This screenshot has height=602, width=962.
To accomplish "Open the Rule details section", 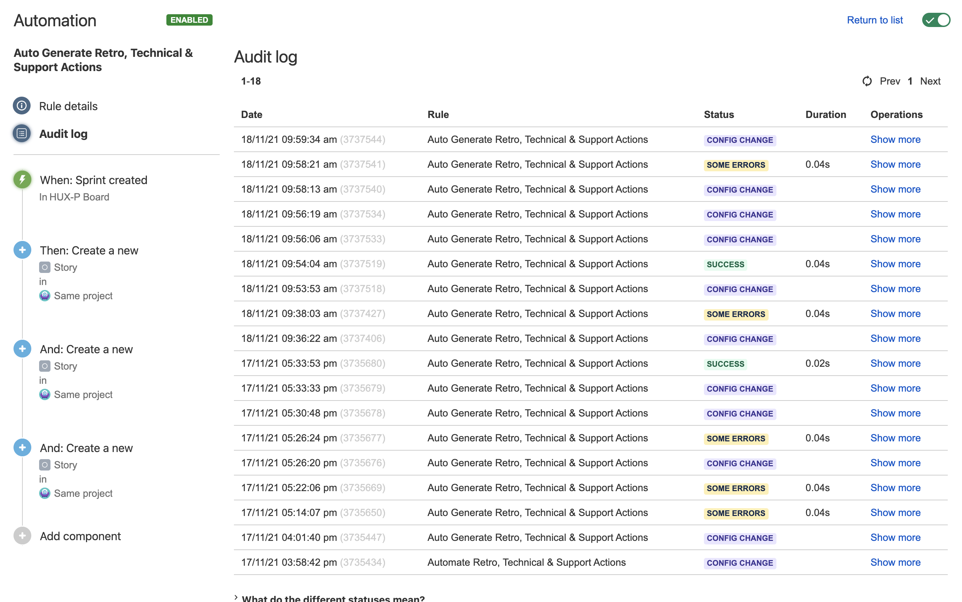I will [x=68, y=106].
